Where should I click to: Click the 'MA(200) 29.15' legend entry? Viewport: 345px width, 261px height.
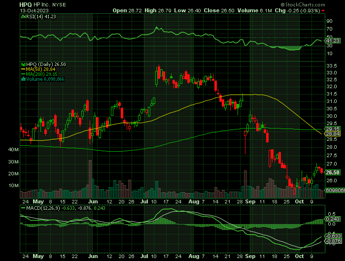pos(39,74)
